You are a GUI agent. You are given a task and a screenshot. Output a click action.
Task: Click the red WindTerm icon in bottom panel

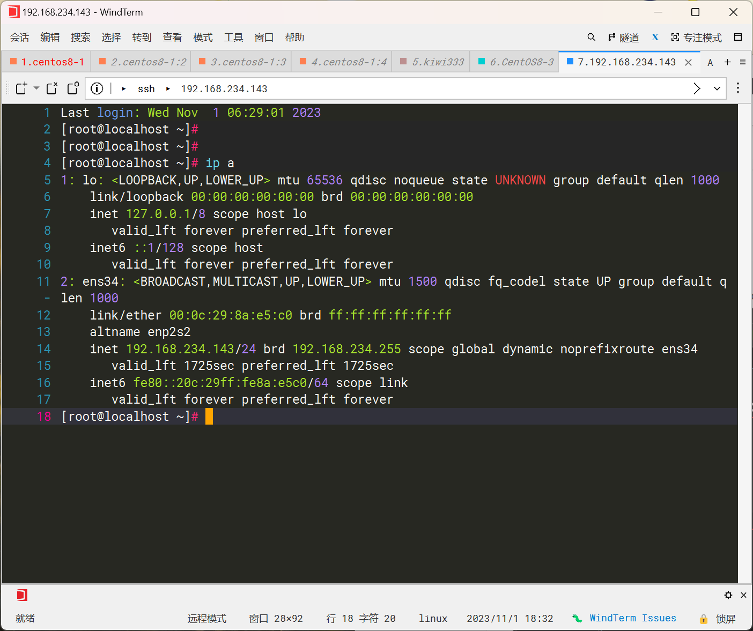21,595
